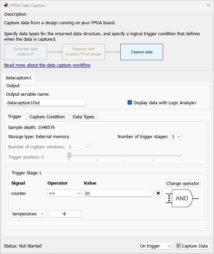Open the Data Types tab
This screenshot has height=254, width=214.
(83, 117)
